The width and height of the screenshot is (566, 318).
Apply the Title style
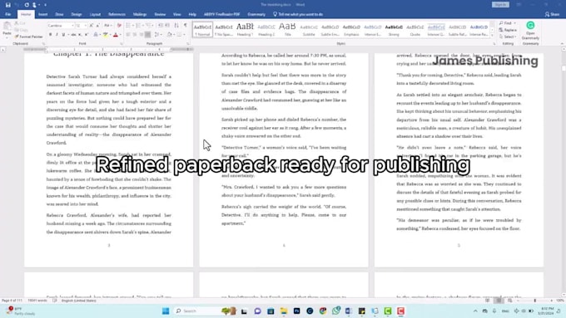[287, 30]
